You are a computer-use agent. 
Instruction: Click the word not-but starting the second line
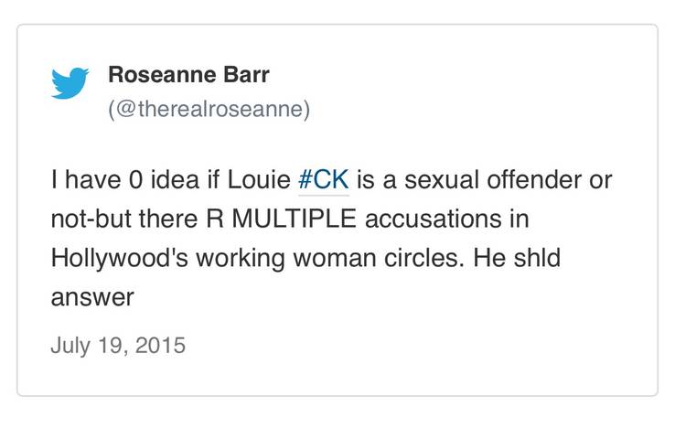coord(91,219)
